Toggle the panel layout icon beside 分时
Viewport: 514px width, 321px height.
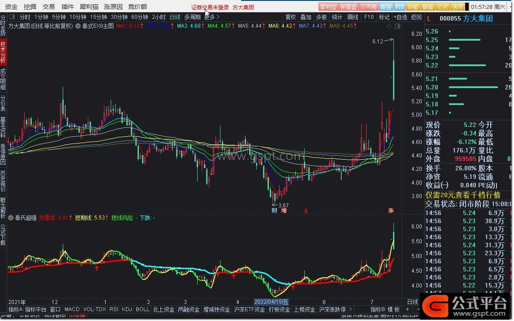coord(12,17)
